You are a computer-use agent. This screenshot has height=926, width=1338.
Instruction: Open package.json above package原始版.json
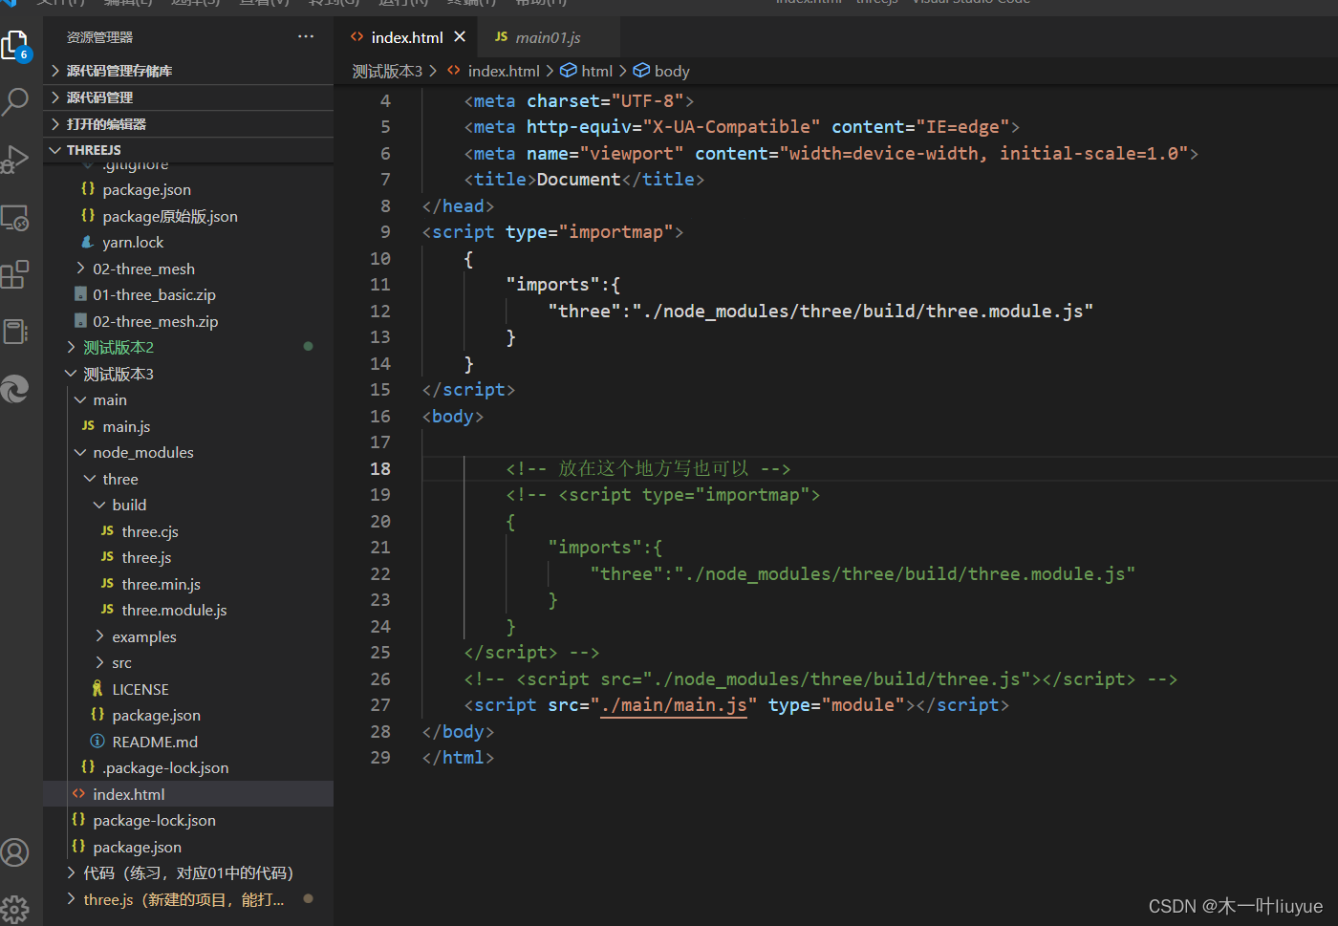[x=188, y=189]
